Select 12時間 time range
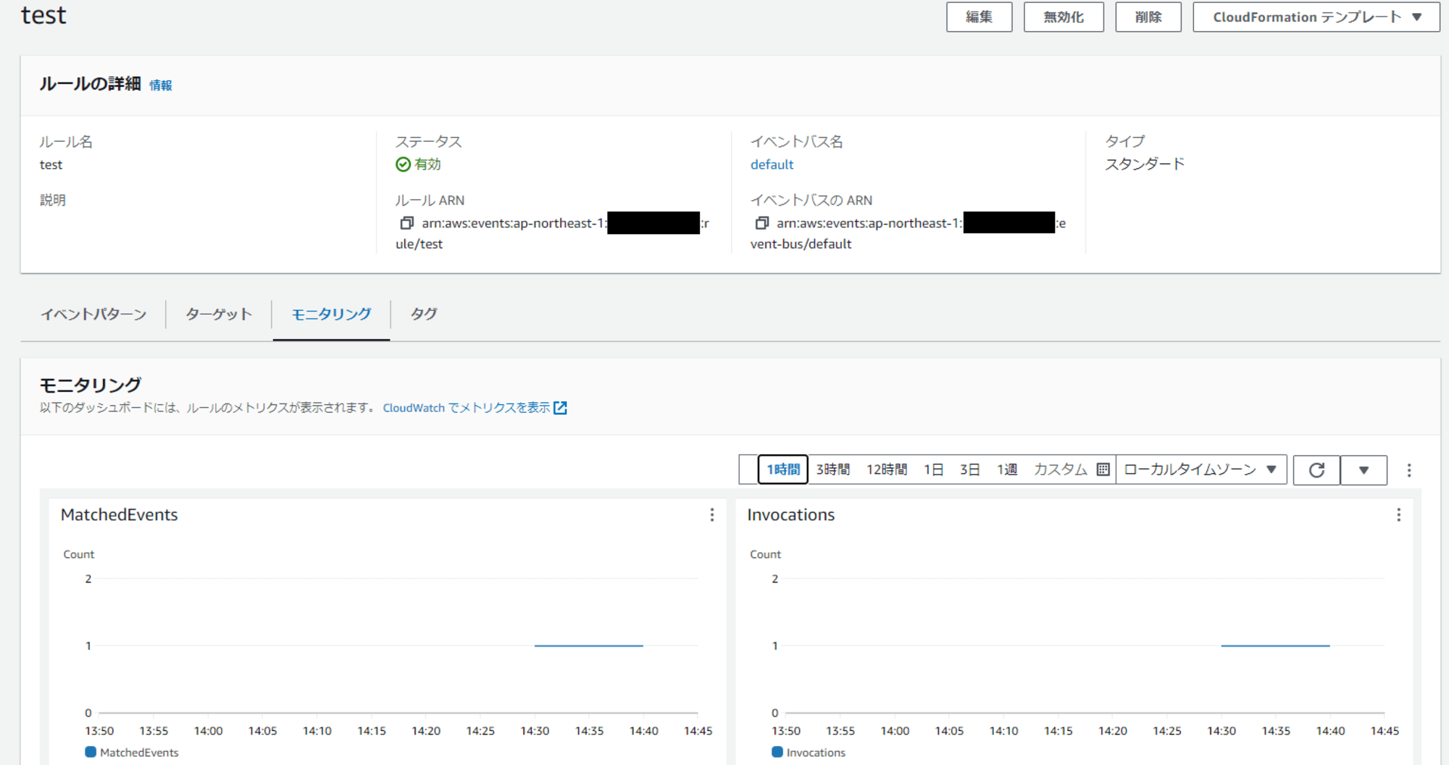The image size is (1449, 765). (x=887, y=469)
